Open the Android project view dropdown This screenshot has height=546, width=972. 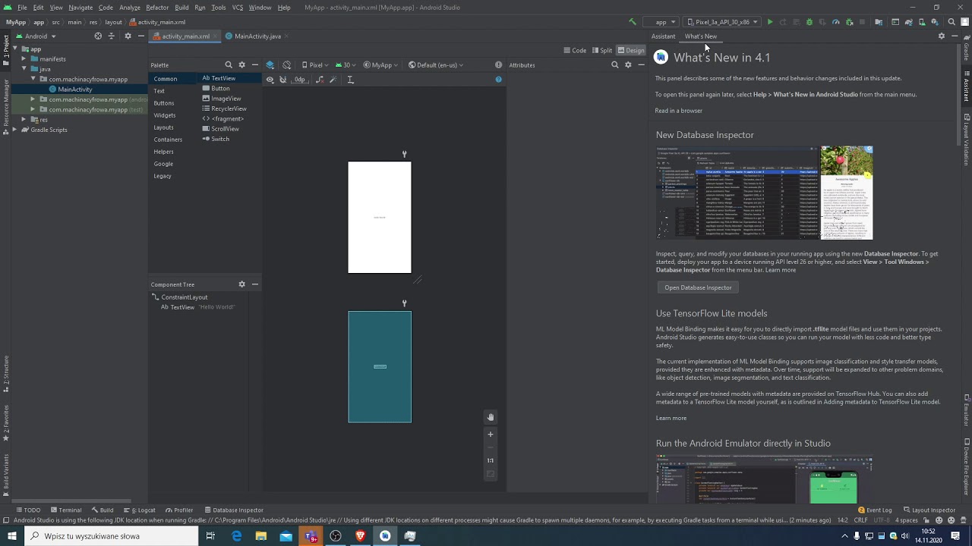(x=36, y=36)
